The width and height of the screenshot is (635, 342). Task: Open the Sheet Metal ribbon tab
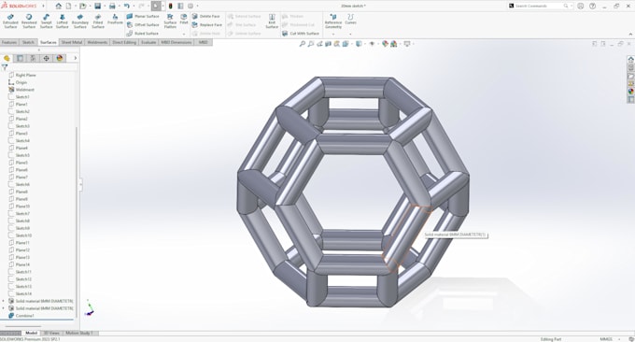point(72,42)
